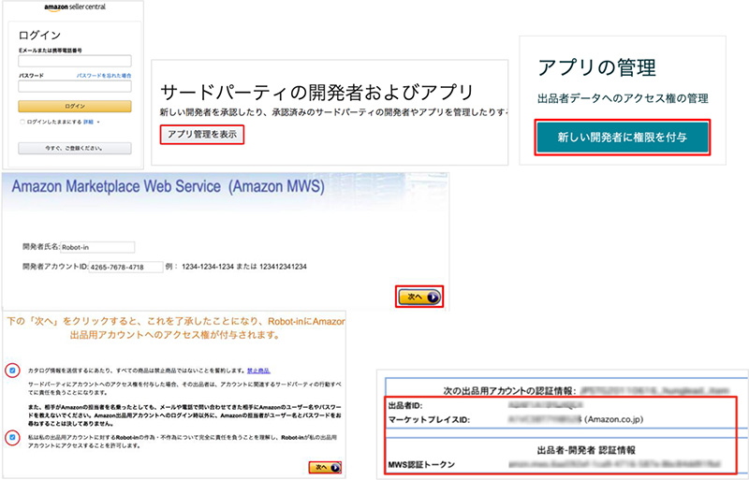749x480 pixels.
Task: Click the ログイン heading on the sign-in panel
Action: click(x=39, y=35)
